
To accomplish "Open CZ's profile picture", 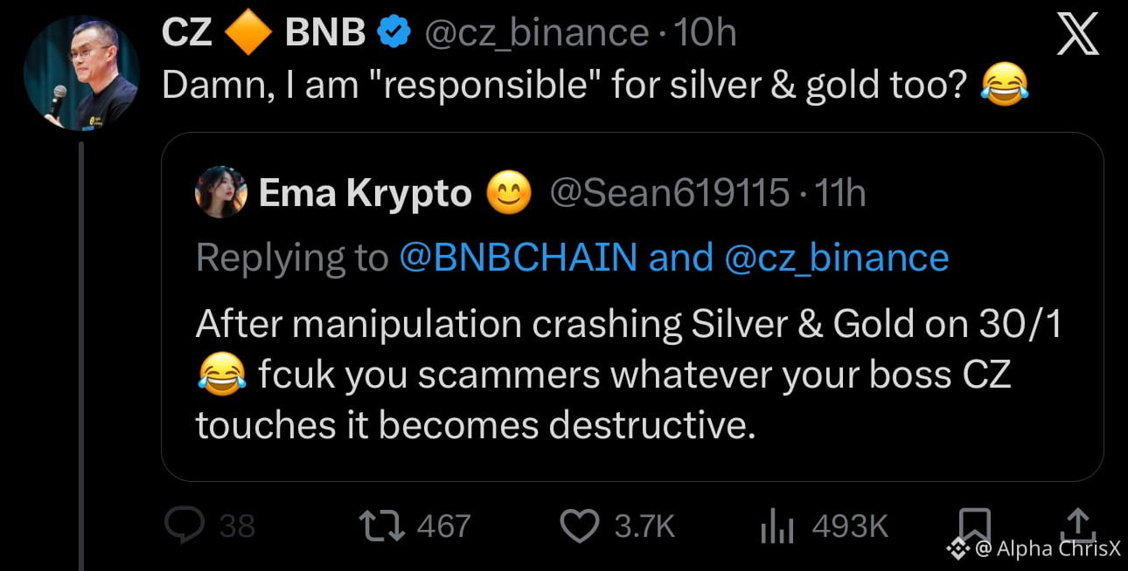I will 80,72.
